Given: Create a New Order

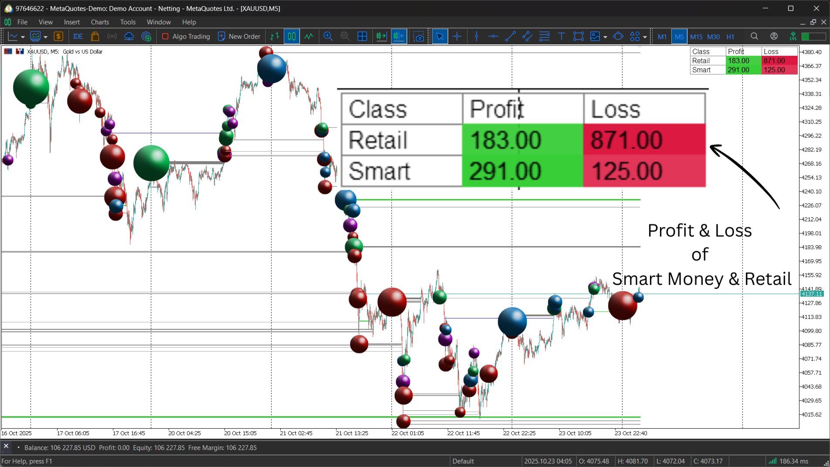Looking at the screenshot, I should pyautogui.click(x=239, y=37).
